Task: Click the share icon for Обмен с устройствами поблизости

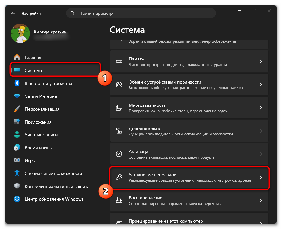Action: coord(119,85)
